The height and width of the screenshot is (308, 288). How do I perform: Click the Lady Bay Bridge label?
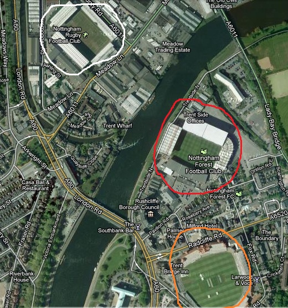[x=273, y=126]
